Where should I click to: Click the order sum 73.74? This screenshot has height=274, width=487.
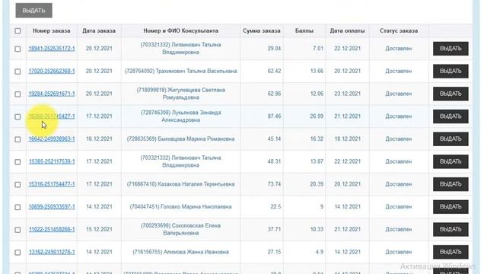[x=274, y=184]
